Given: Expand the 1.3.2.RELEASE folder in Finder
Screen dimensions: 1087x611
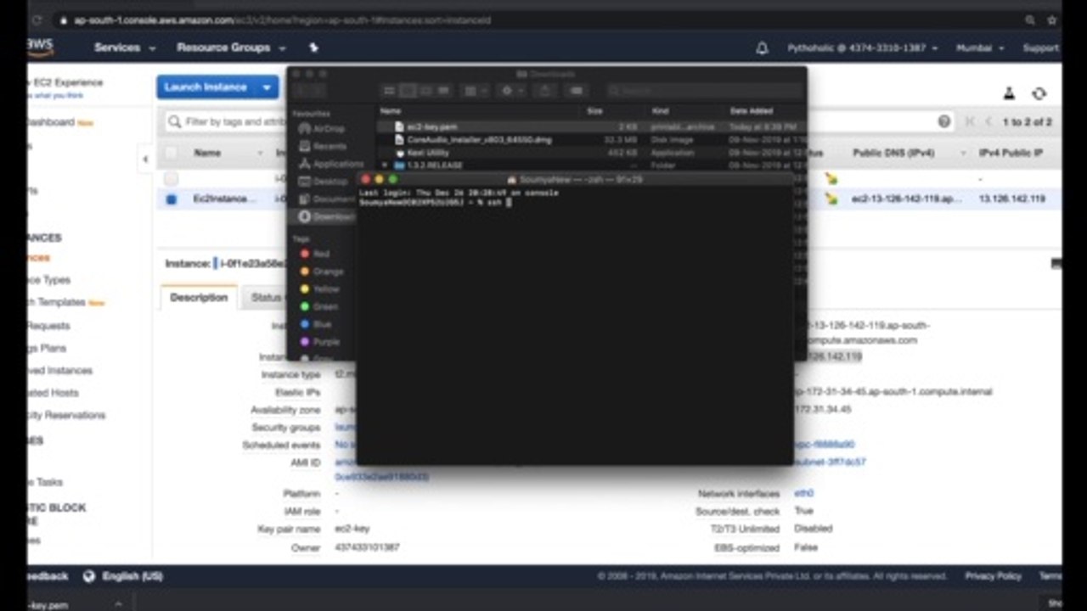Looking at the screenshot, I should pos(385,165).
